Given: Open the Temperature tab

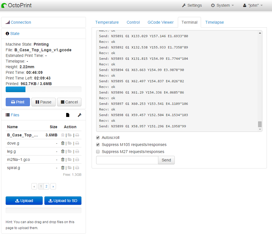Looking at the screenshot, I should point(107,22).
